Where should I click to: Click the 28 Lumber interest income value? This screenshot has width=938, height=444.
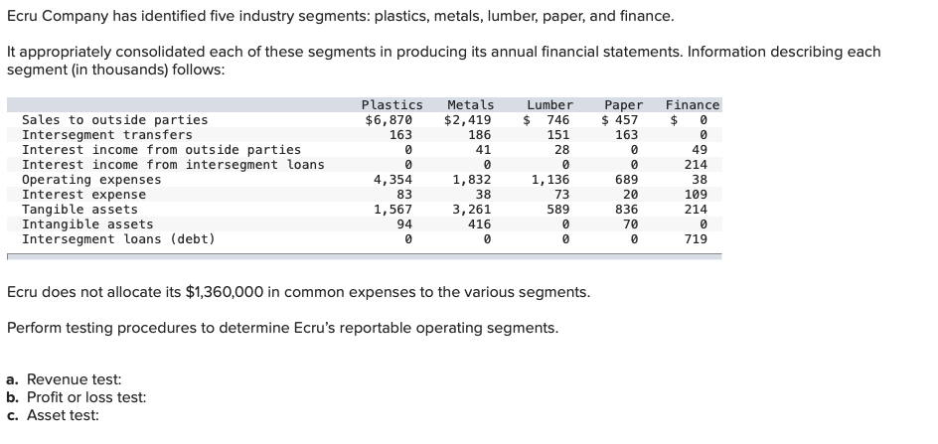tap(561, 150)
